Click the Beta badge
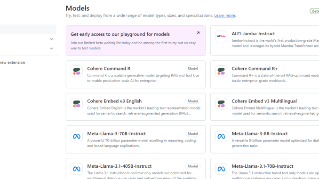 click(x=314, y=11)
